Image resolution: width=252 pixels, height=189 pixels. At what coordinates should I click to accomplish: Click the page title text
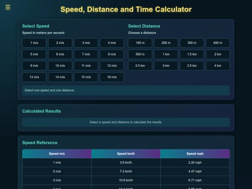tap(126, 9)
